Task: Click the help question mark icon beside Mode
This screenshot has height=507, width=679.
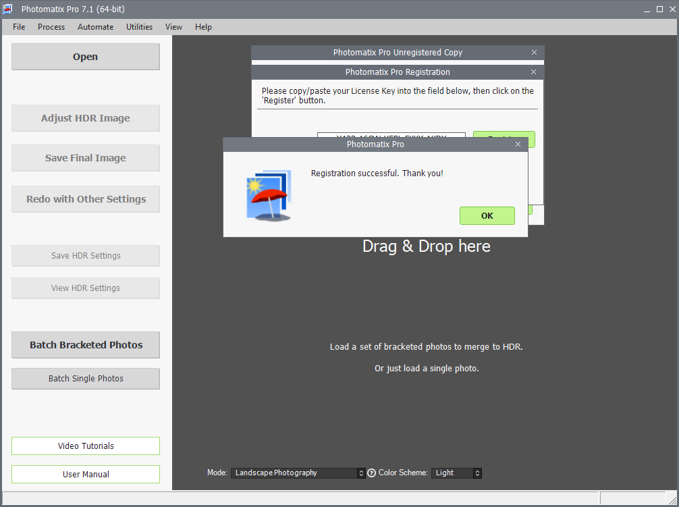Action: (371, 473)
